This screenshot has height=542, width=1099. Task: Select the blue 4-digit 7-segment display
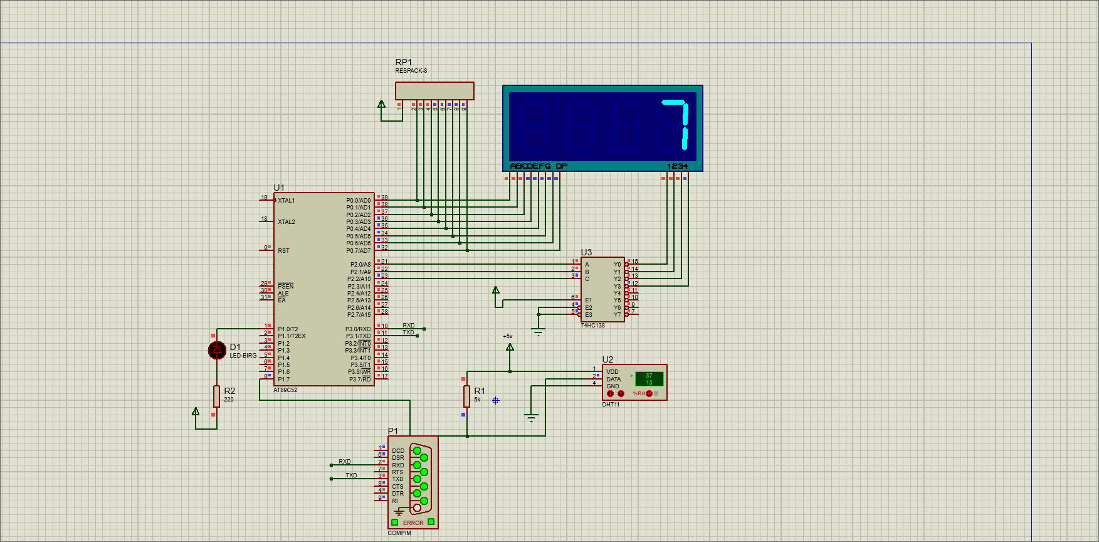coord(602,128)
